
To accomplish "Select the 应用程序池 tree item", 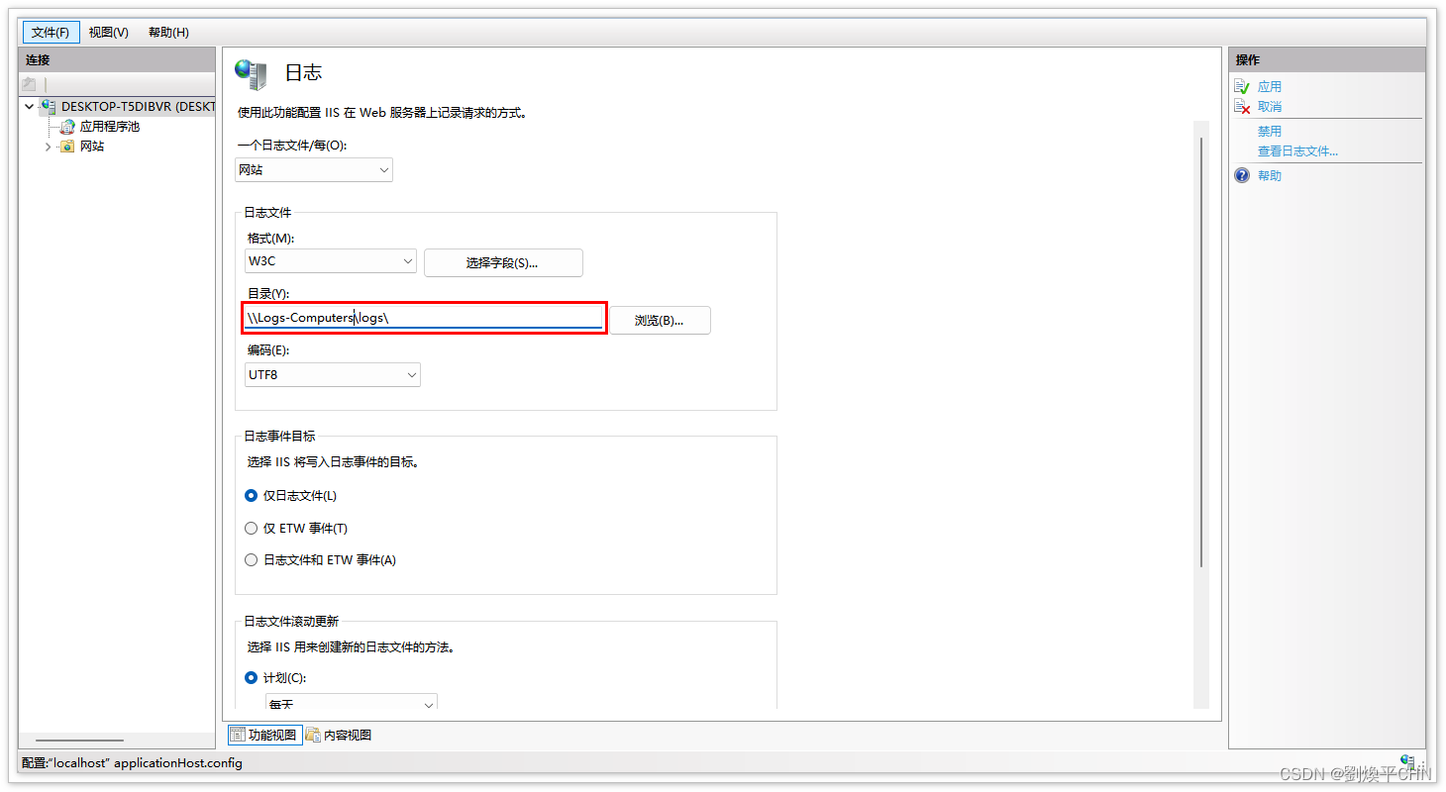I will point(110,127).
